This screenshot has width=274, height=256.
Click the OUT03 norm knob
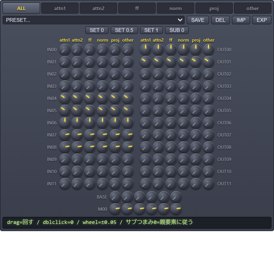tap(183, 86)
